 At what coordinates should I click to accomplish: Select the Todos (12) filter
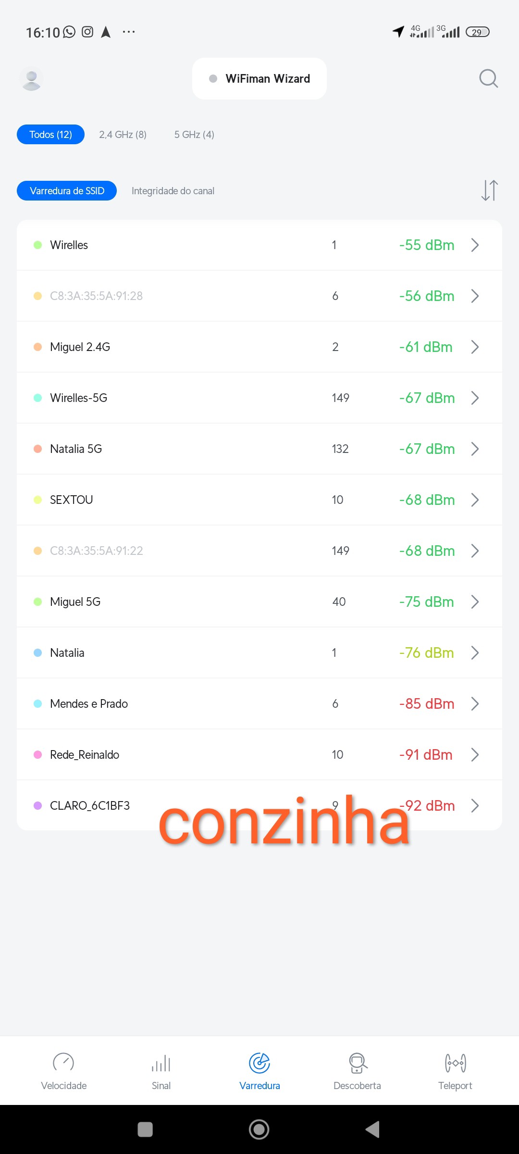click(x=50, y=135)
